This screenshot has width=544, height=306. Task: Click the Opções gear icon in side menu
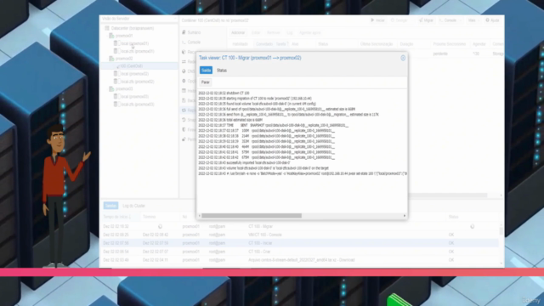[x=184, y=82]
